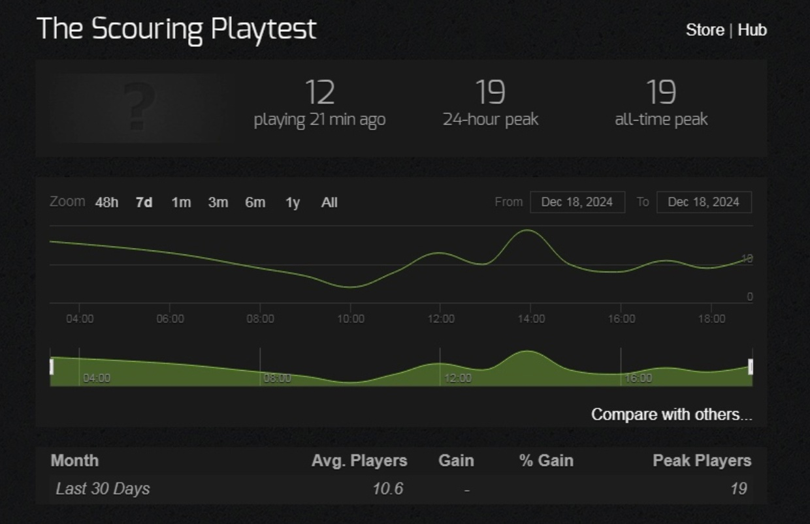Open the Hub link
This screenshot has width=810, height=524.
752,30
